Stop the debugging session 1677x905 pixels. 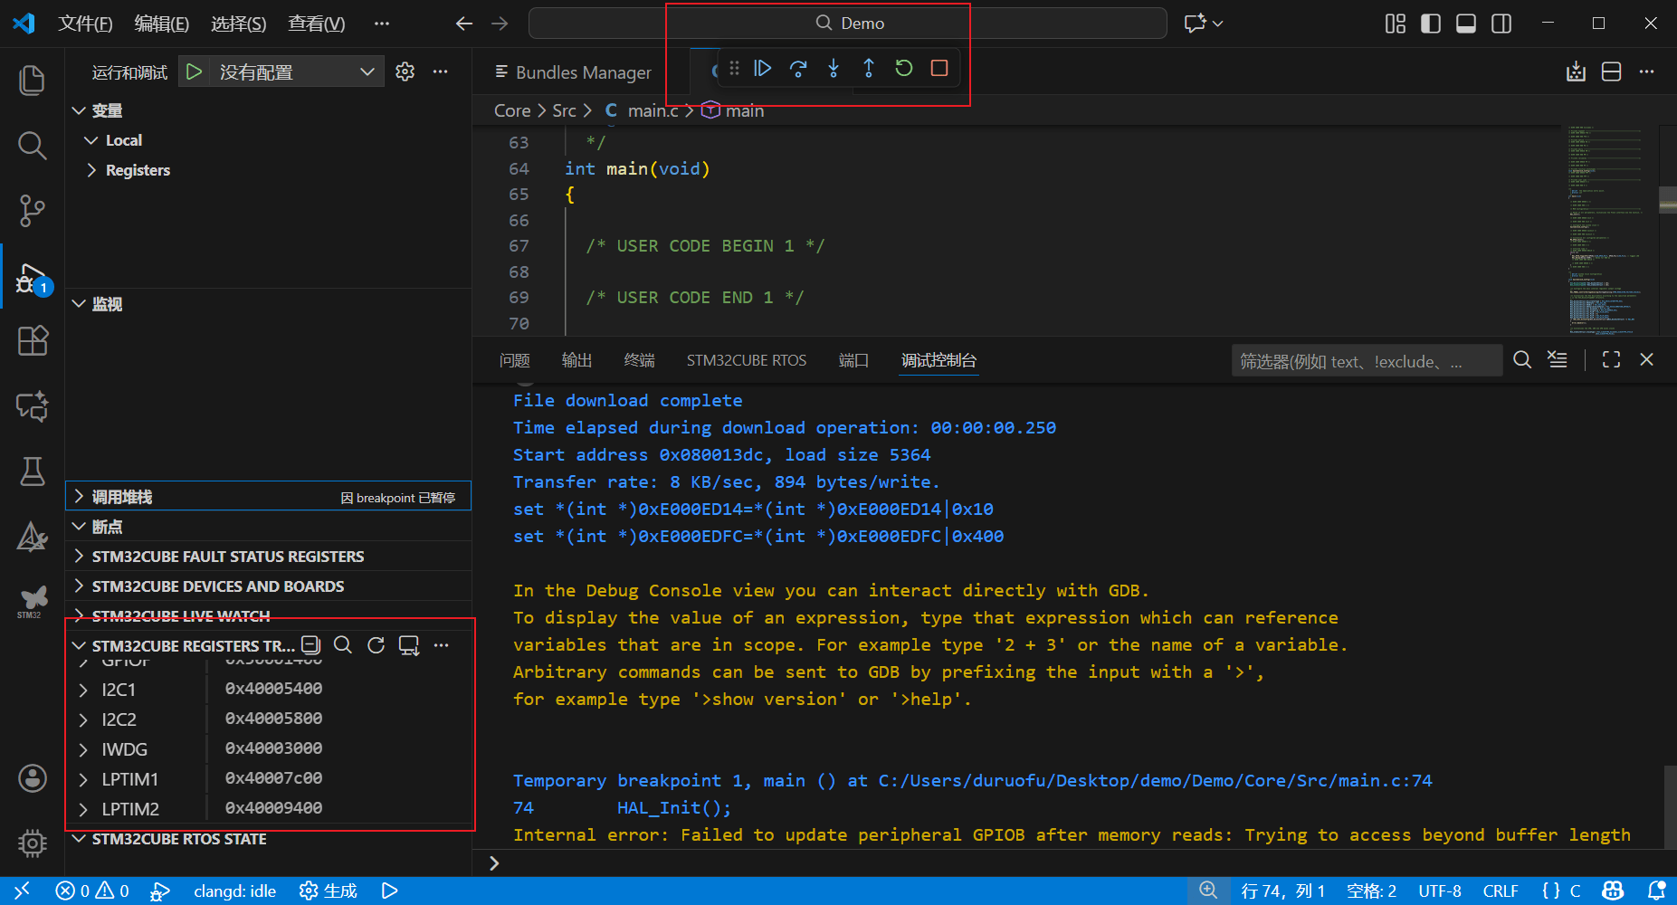point(939,69)
